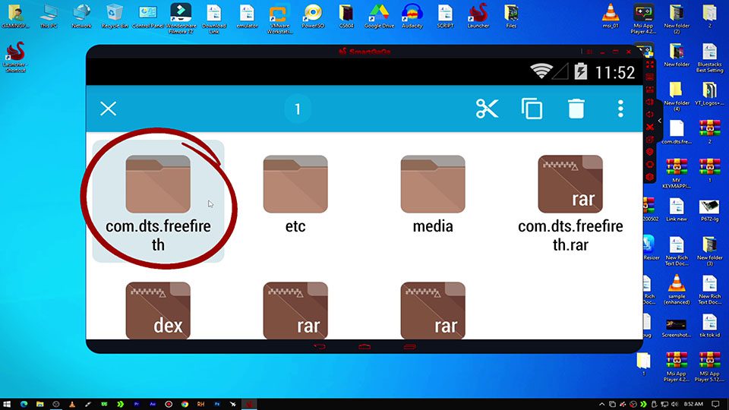Open the etc folder
Screen dimensions: 729x410
(x=295, y=195)
